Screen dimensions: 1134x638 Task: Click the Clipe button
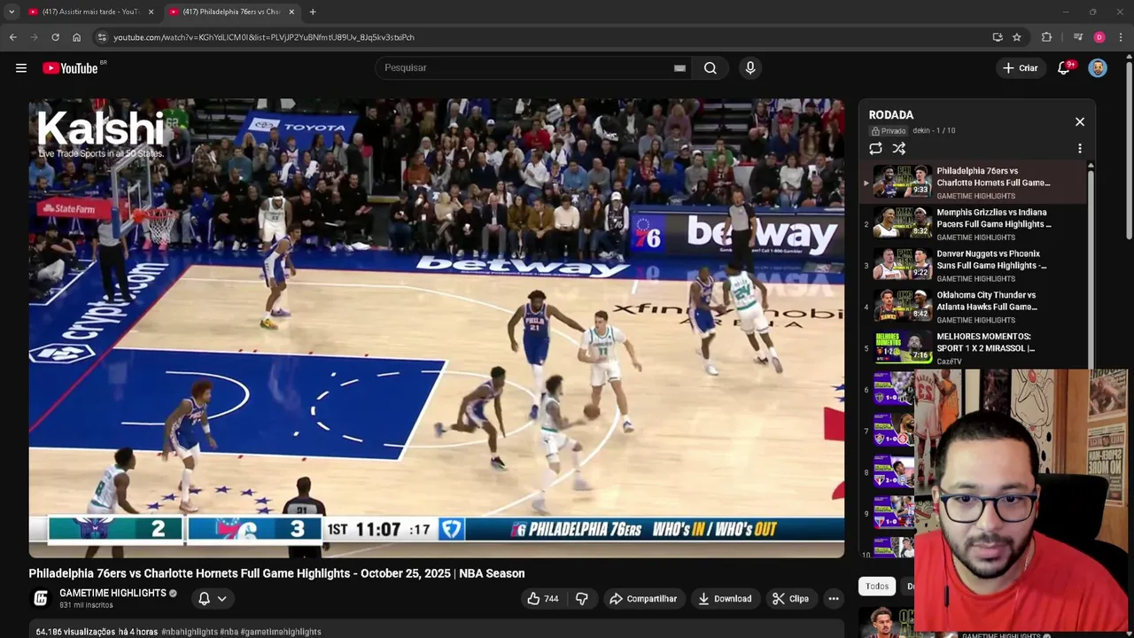[790, 599]
